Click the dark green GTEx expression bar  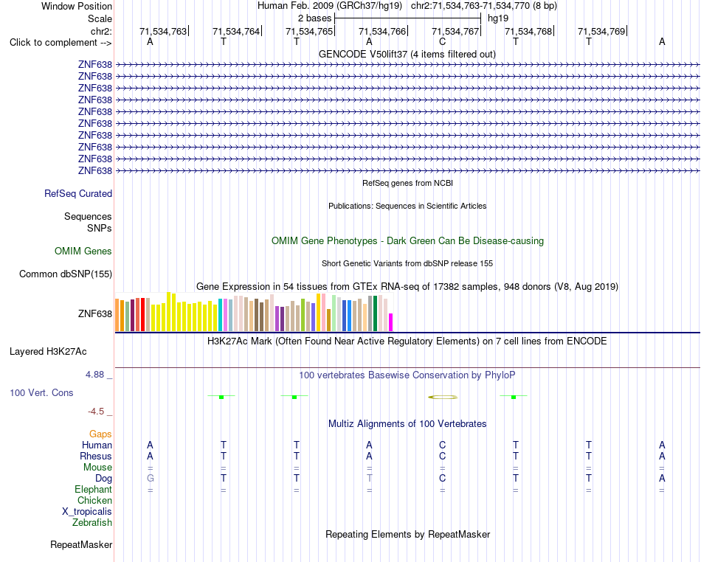pyautogui.click(x=375, y=313)
